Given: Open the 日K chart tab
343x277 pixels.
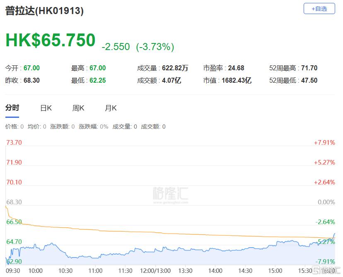Looking at the screenshot, I should coord(46,108).
